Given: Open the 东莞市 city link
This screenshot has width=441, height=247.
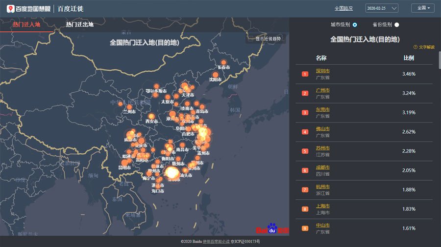Looking at the screenshot, I should point(322,109).
